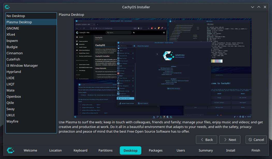
Task: Select the Mate desktop
Action: pyautogui.click(x=31, y=90)
